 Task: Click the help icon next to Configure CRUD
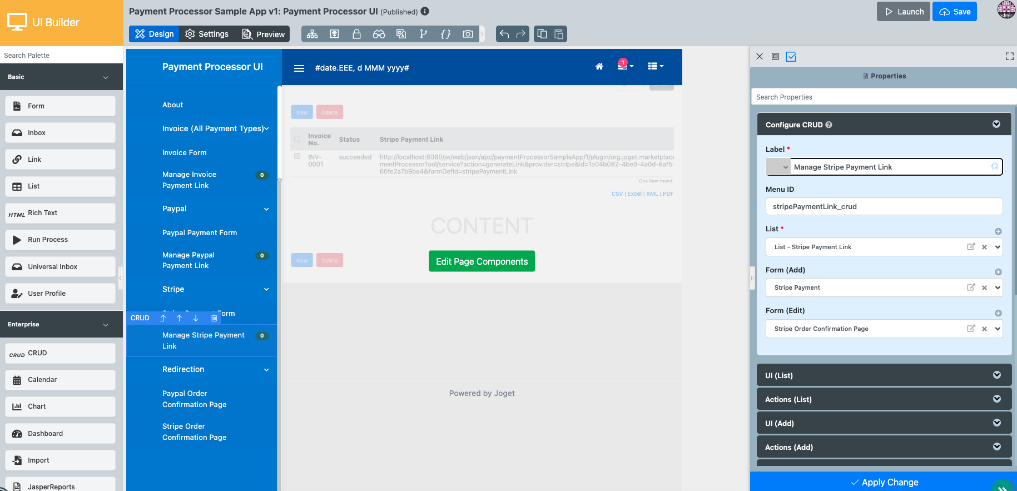829,125
